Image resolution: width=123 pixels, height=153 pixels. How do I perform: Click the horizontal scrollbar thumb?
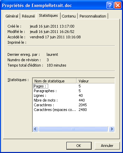[x=73, y=129]
